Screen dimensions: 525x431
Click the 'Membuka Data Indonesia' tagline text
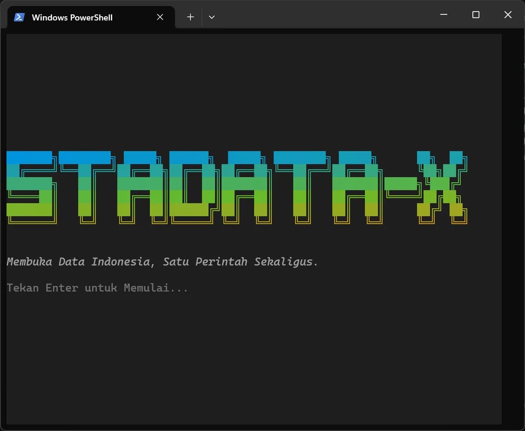pyautogui.click(x=162, y=262)
